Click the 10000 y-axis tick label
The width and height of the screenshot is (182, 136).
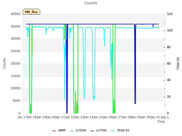(x=16, y=88)
